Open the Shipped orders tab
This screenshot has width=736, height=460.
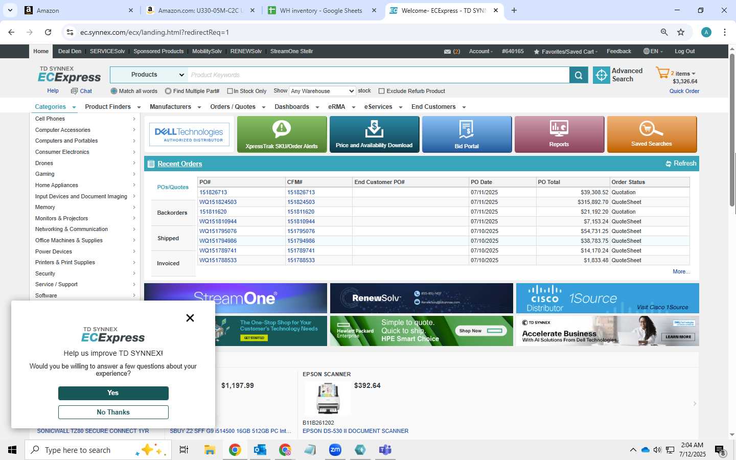168,238
